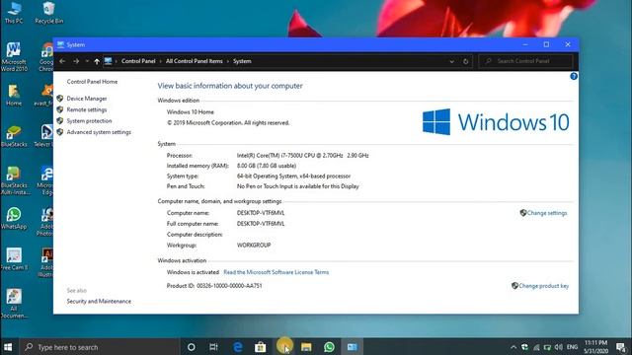Click the processor value text
Screen dimensions: 632x355
click(x=302, y=156)
